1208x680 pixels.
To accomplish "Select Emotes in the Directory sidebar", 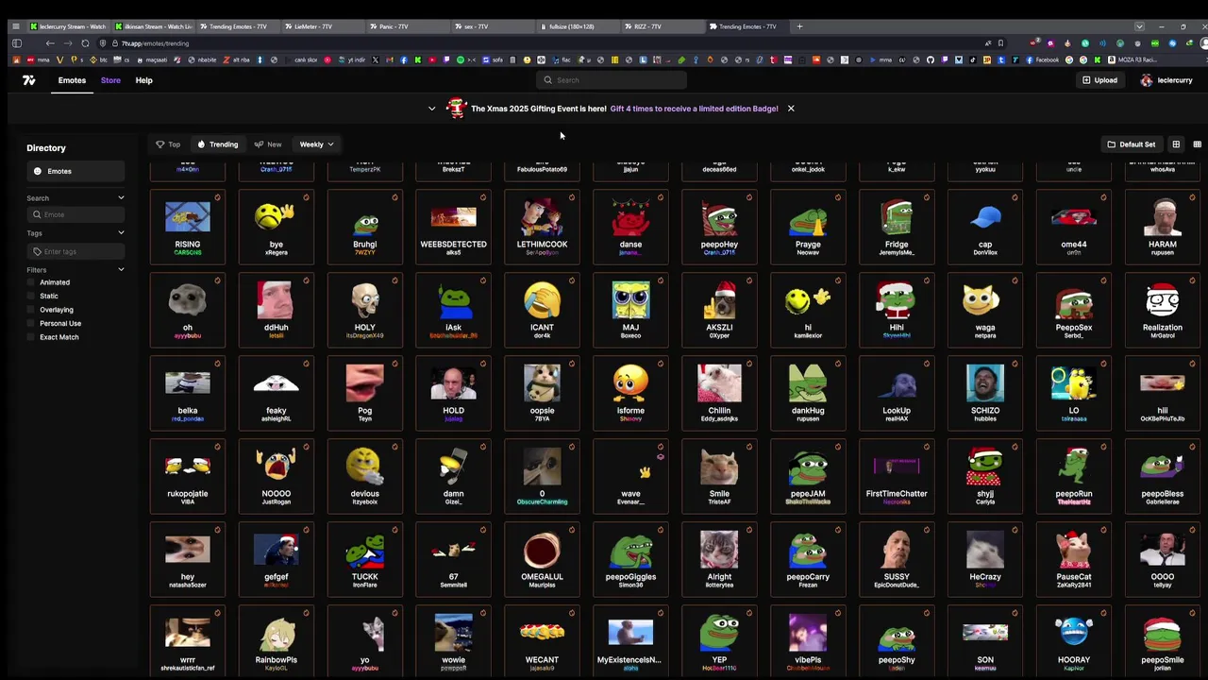I will click(75, 171).
